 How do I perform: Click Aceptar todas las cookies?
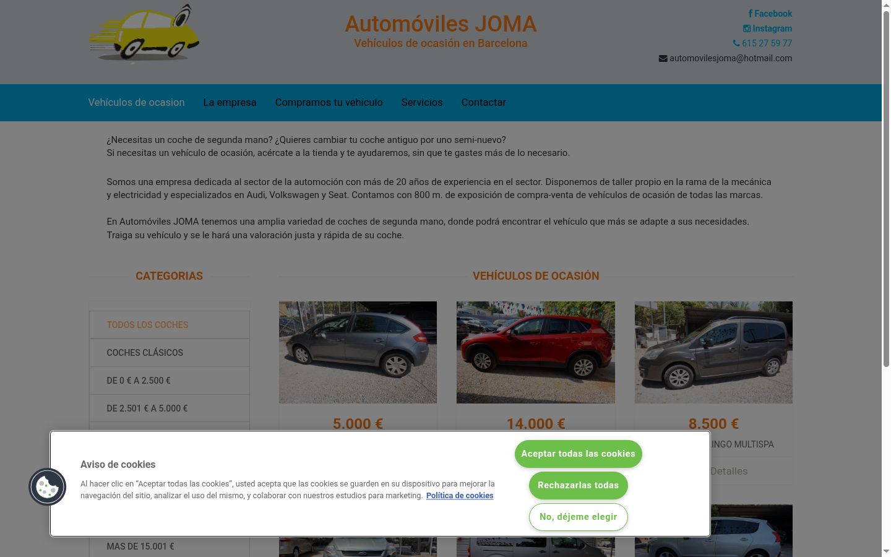click(x=579, y=454)
